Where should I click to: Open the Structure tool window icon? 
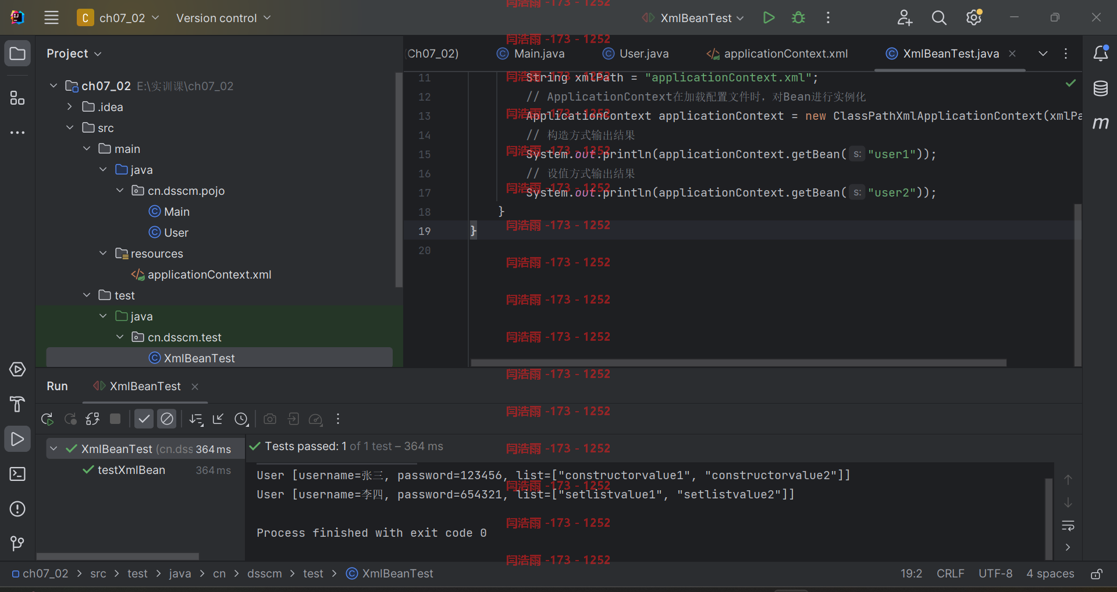click(17, 98)
